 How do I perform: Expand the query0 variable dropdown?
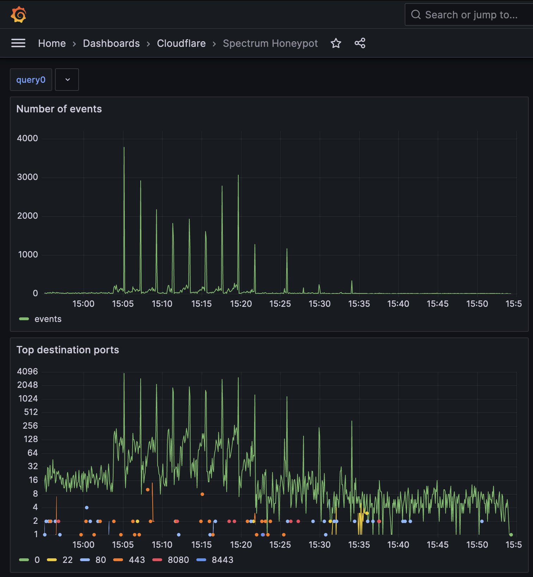click(x=67, y=80)
